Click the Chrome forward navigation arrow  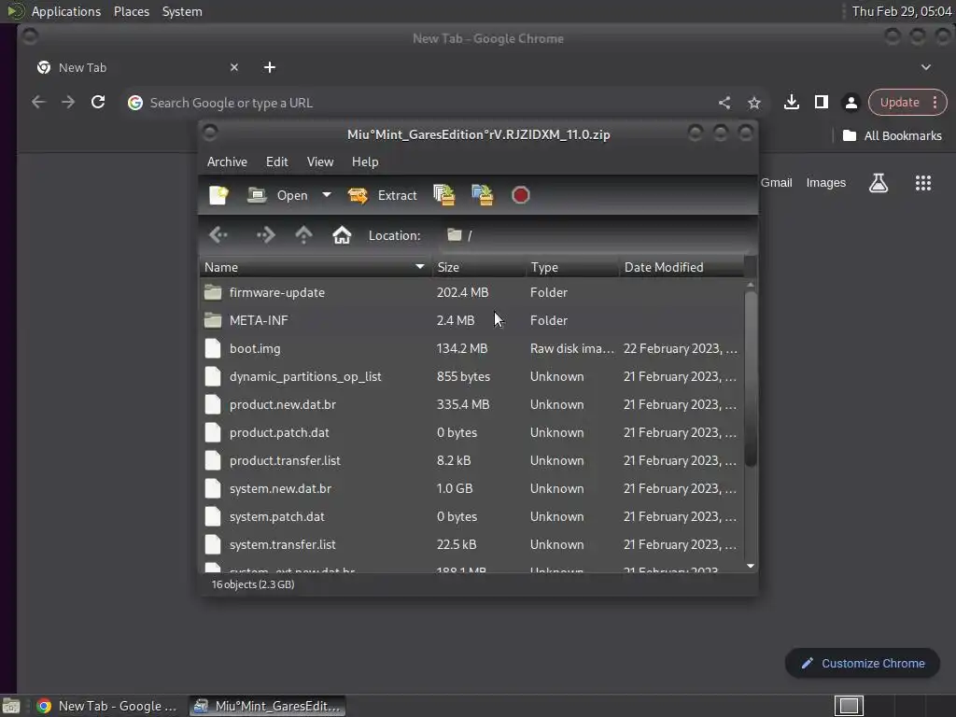(x=68, y=103)
